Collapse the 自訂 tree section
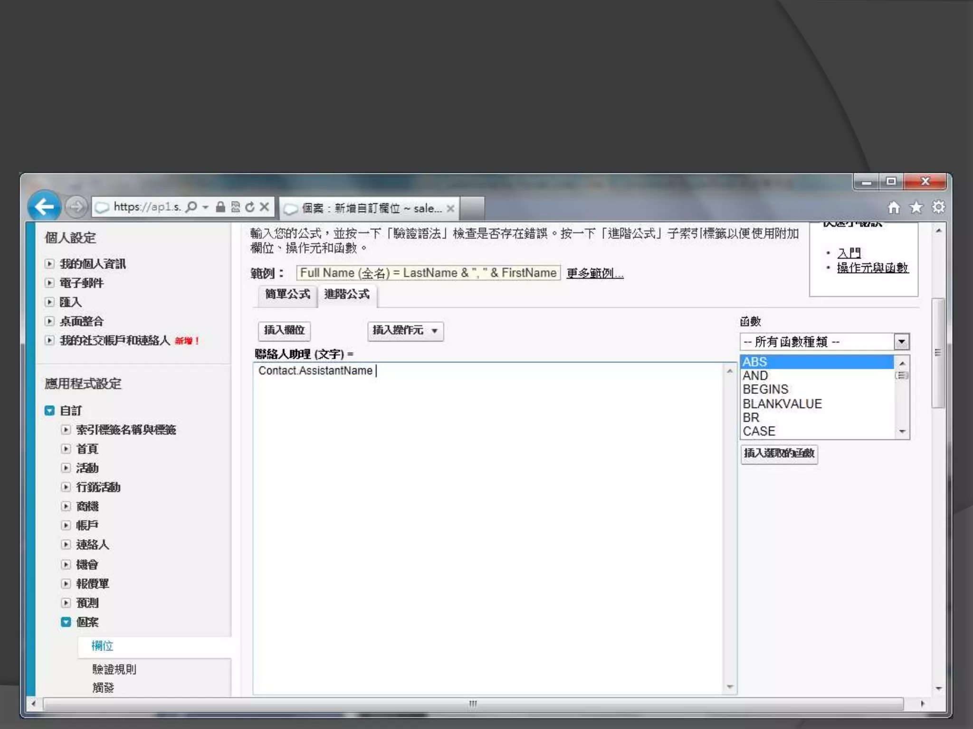Viewport: 973px width, 729px height. (x=49, y=411)
